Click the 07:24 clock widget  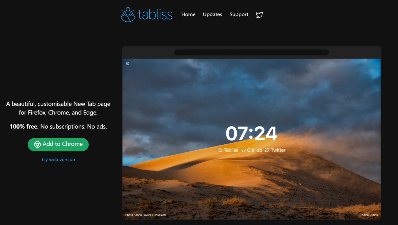(x=251, y=133)
